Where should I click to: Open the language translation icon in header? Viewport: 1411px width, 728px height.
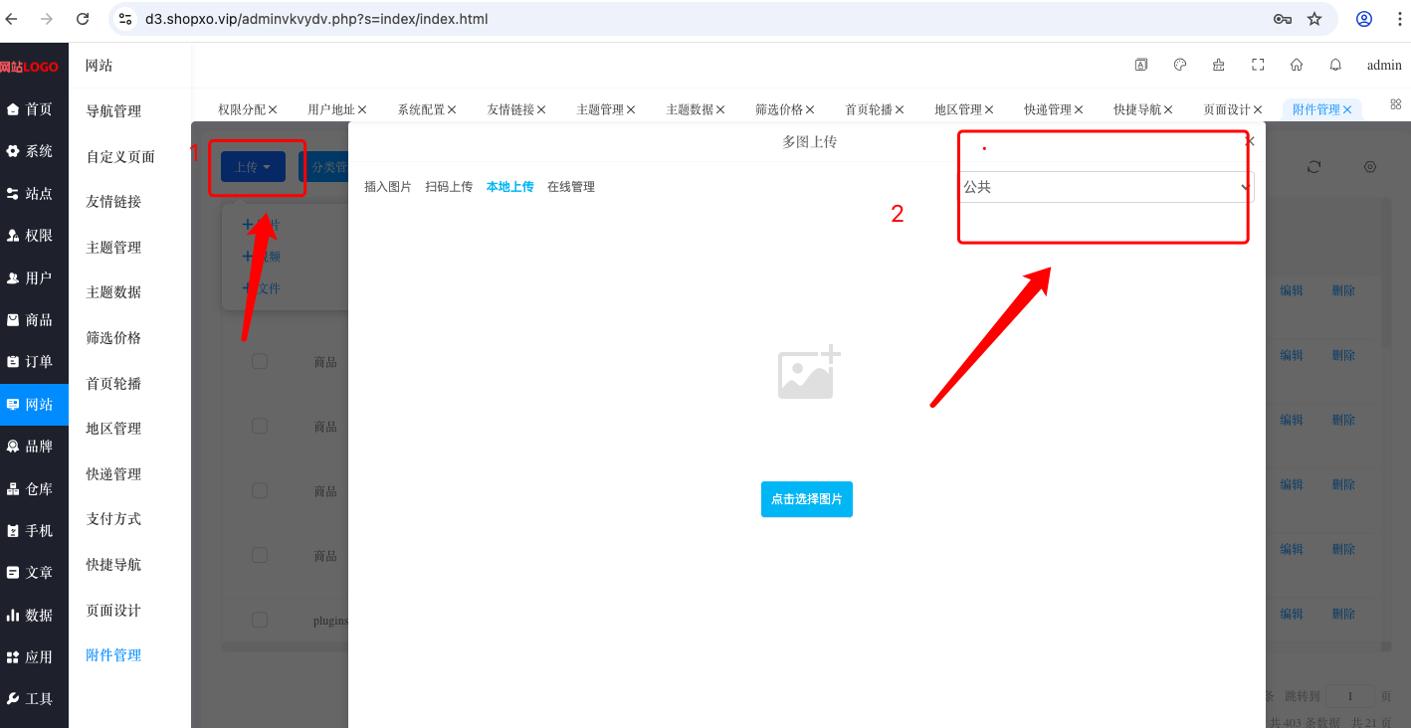tap(1141, 65)
